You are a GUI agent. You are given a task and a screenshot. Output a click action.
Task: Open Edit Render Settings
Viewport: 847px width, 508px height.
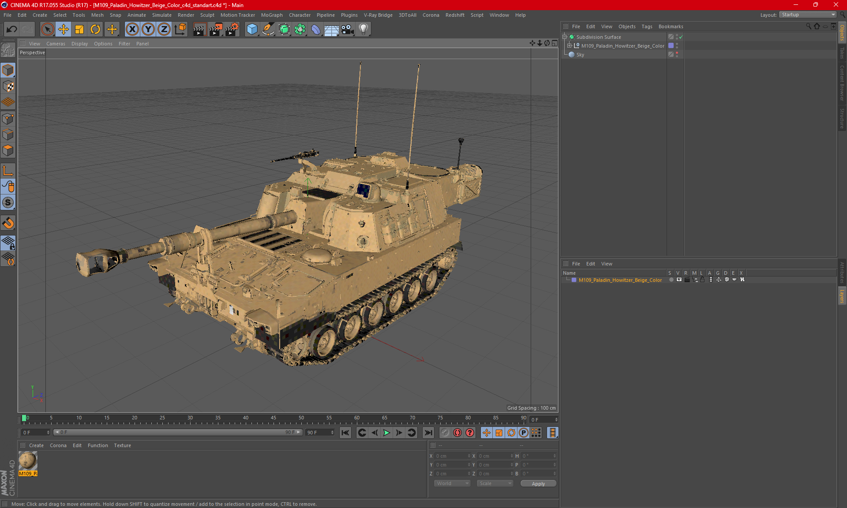[232, 30]
